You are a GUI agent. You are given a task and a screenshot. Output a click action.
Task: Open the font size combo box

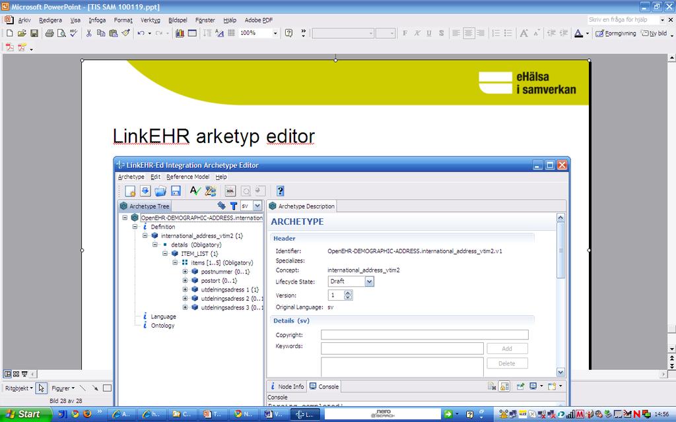pos(386,33)
